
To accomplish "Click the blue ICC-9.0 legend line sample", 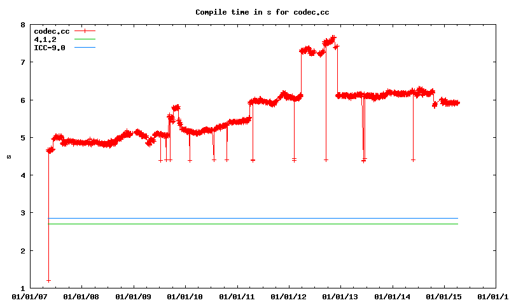I will click(85, 48).
